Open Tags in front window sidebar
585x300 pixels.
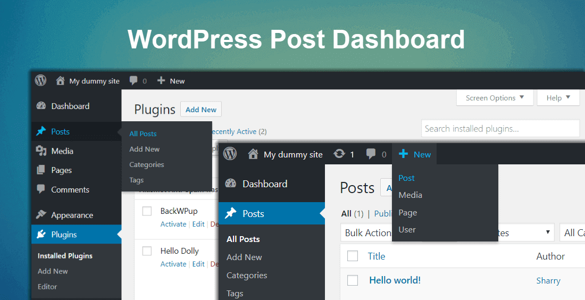coord(235,293)
